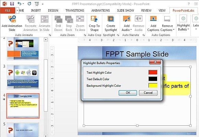199x137 pixels.
Task: Click slide panel scroll down arrow
Action: coord(46,136)
